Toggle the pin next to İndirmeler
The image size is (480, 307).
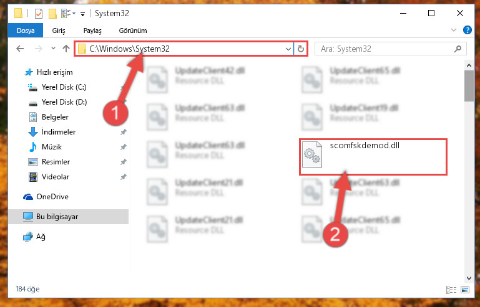click(x=123, y=132)
